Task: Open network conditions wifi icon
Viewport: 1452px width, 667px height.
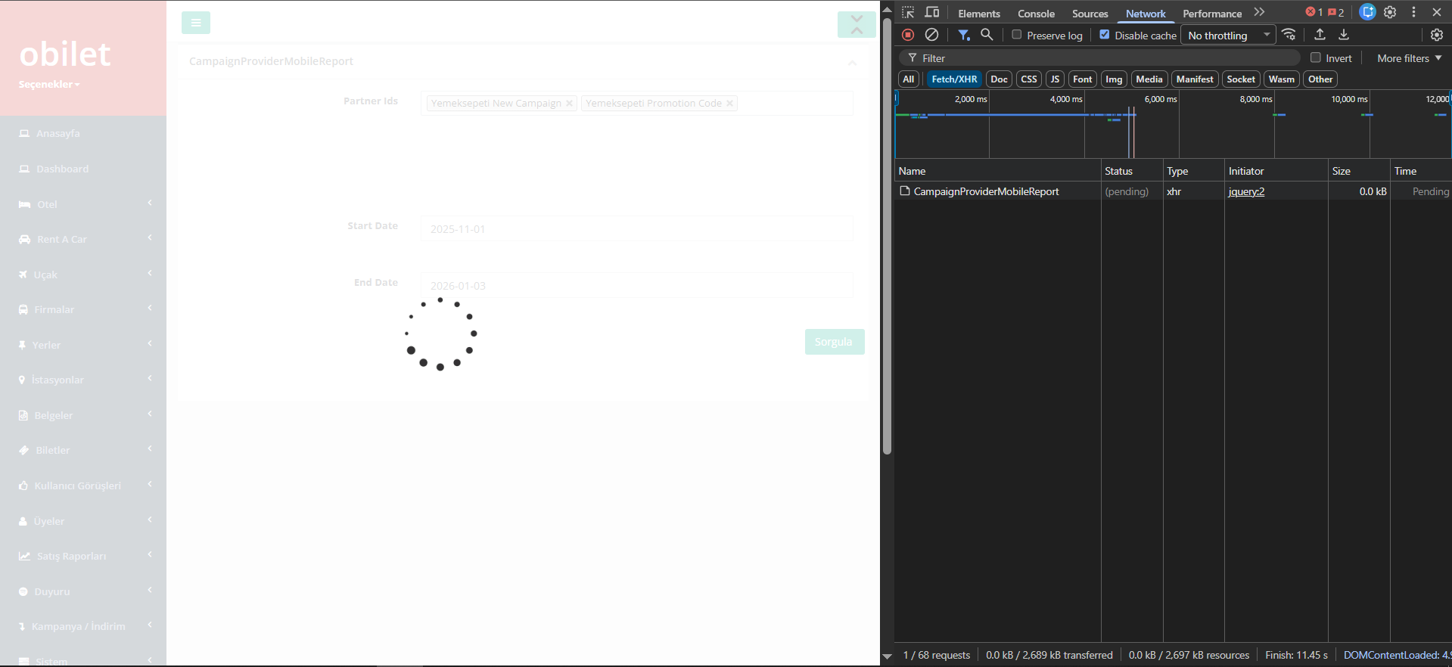Action: (1289, 35)
